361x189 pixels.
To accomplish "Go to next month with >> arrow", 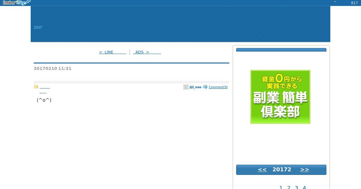I will pyautogui.click(x=304, y=169).
